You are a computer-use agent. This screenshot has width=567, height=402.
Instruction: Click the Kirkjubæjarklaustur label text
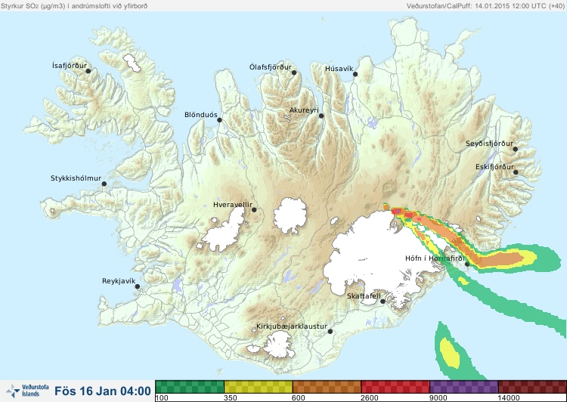pyautogui.click(x=292, y=326)
